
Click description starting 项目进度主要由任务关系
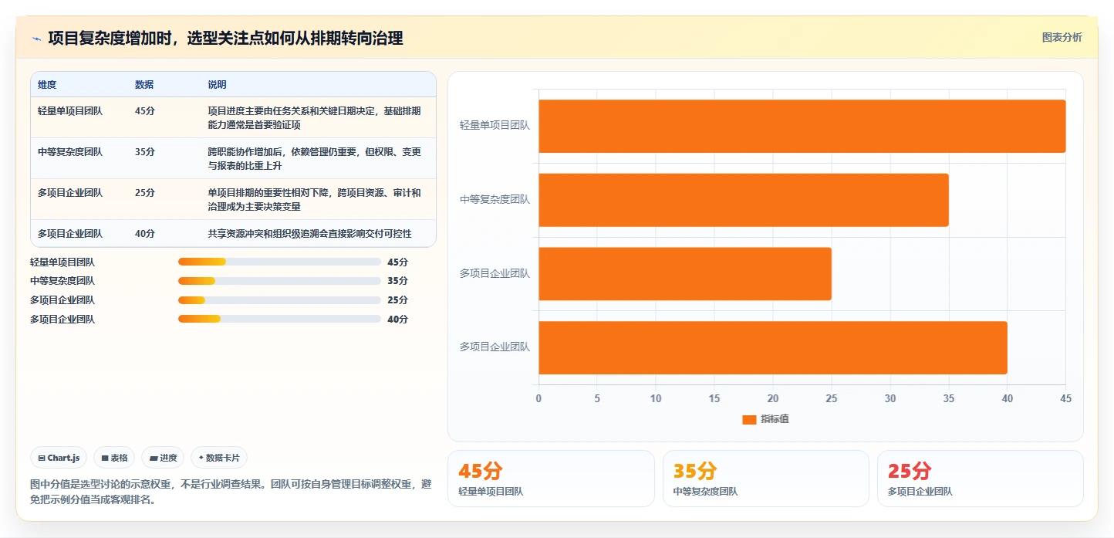click(x=315, y=117)
